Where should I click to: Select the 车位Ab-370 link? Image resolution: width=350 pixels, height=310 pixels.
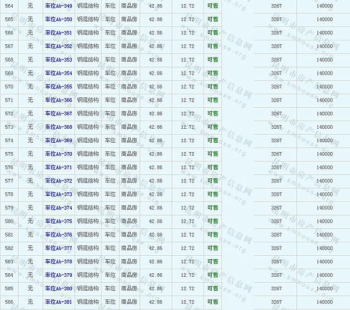(58, 154)
